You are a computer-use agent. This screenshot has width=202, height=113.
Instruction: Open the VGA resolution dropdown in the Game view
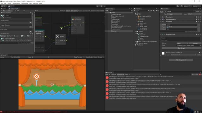coord(18,57)
